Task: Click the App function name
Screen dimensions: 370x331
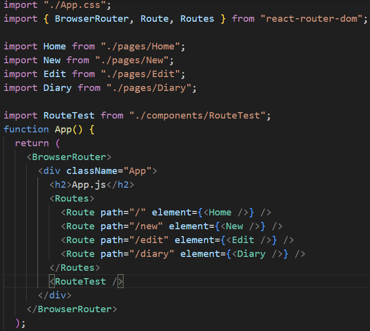Action: tap(63, 129)
